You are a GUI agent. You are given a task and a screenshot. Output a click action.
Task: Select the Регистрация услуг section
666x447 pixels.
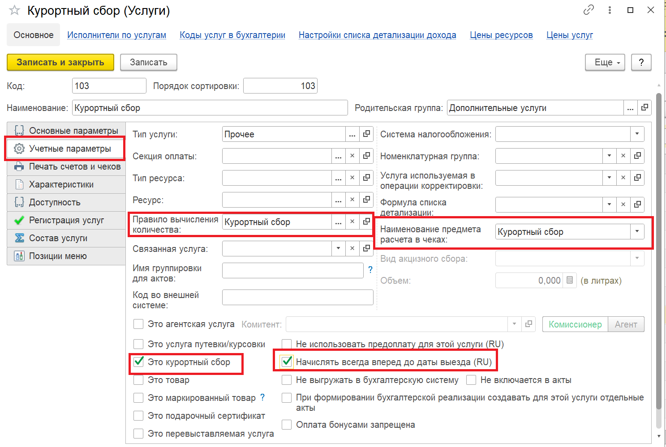click(66, 220)
